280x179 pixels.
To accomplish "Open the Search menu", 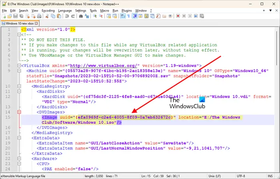I will point(23,10).
